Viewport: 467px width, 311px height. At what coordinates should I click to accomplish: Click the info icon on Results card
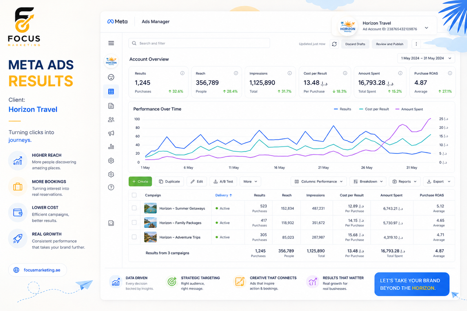click(x=182, y=73)
